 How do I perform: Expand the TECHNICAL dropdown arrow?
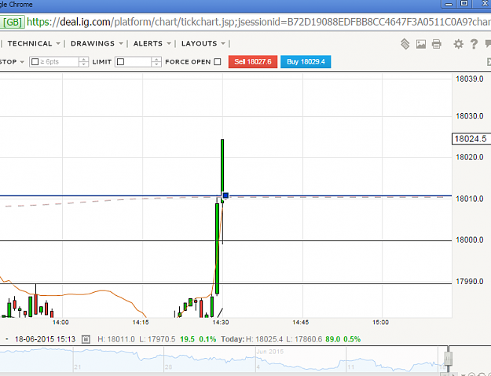click(x=58, y=43)
